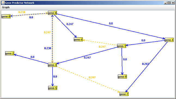
Task: Select the gene-4 node
Action: (x=169, y=40)
